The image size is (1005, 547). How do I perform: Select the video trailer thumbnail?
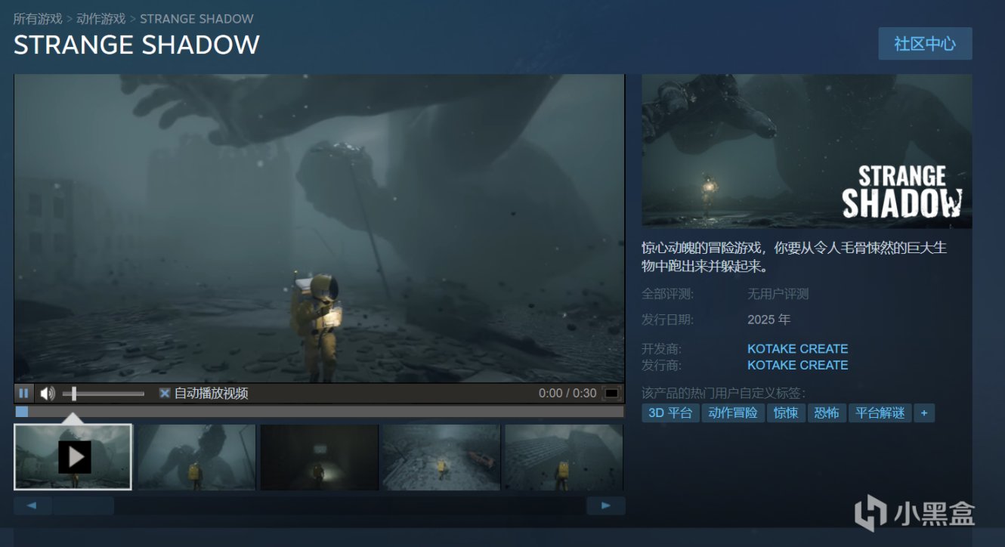coord(73,457)
